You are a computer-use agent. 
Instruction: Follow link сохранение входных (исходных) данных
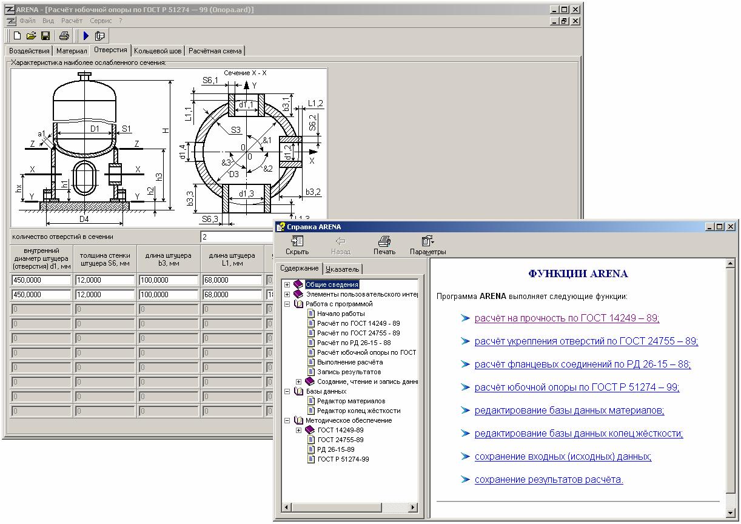563,456
